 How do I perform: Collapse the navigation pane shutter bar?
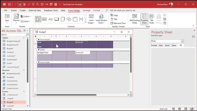point(27,31)
